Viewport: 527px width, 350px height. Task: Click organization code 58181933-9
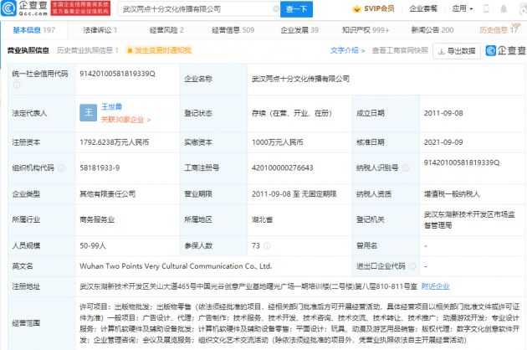100,168
